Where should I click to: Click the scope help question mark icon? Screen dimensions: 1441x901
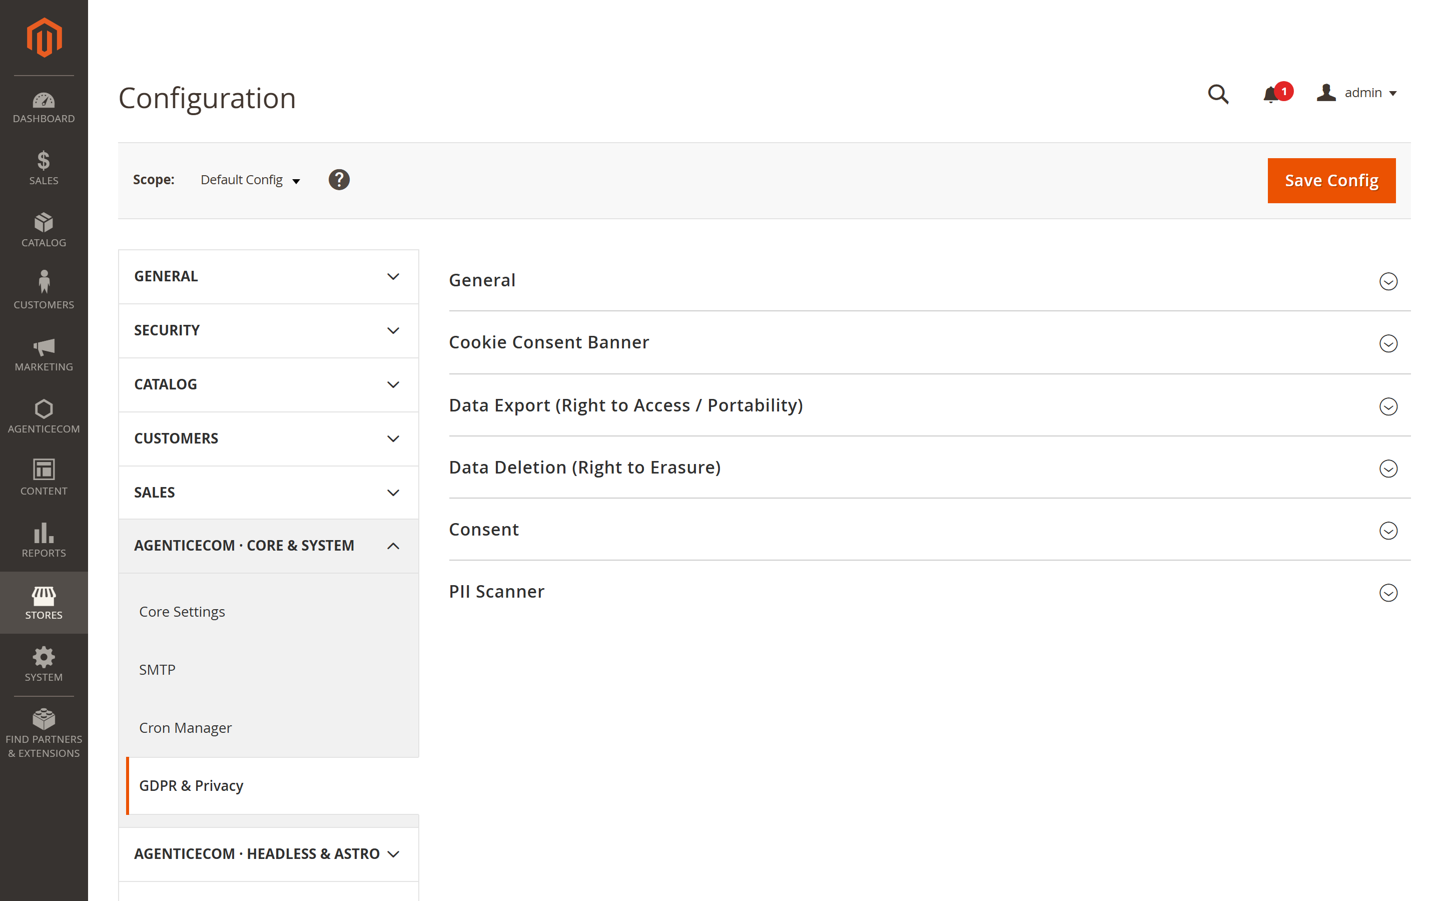[x=339, y=180]
